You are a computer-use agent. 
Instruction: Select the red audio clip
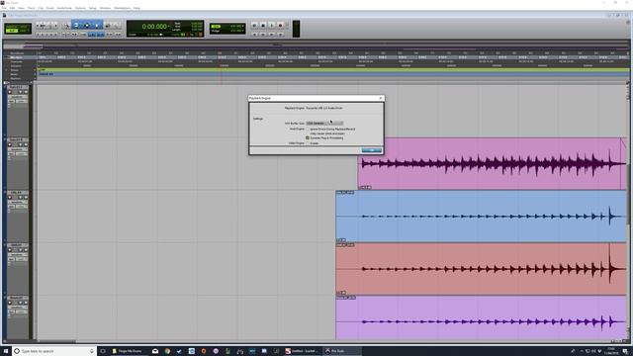pyautogui.click(x=481, y=269)
